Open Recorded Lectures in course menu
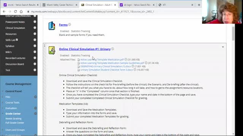Image resolution: width=243 pixels, height=136 pixels. point(15,58)
